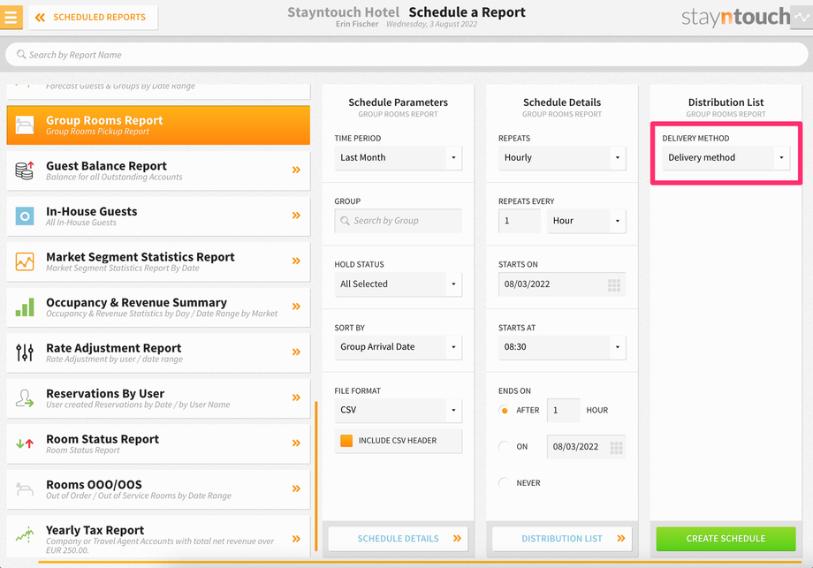Select the Group Rooms Report entry
Screen dimensions: 813x568
click(158, 125)
